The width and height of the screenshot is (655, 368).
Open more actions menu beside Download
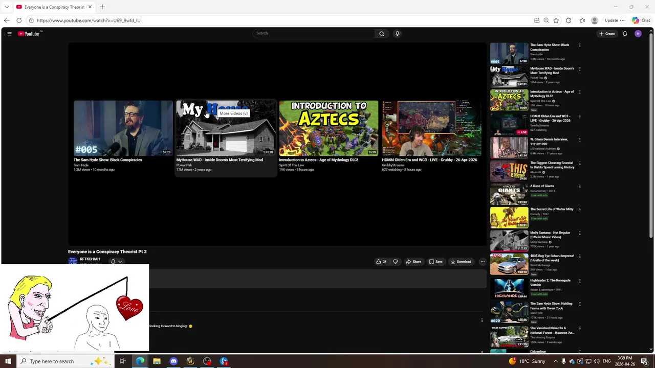(482, 262)
